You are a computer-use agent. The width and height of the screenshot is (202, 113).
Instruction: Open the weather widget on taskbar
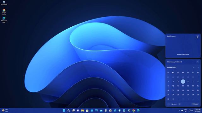5,110
